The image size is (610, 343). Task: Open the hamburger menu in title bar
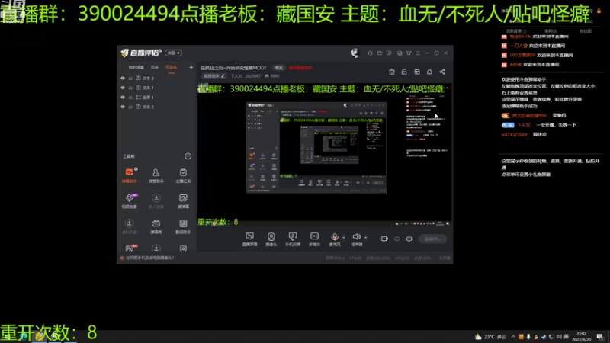[x=418, y=53]
